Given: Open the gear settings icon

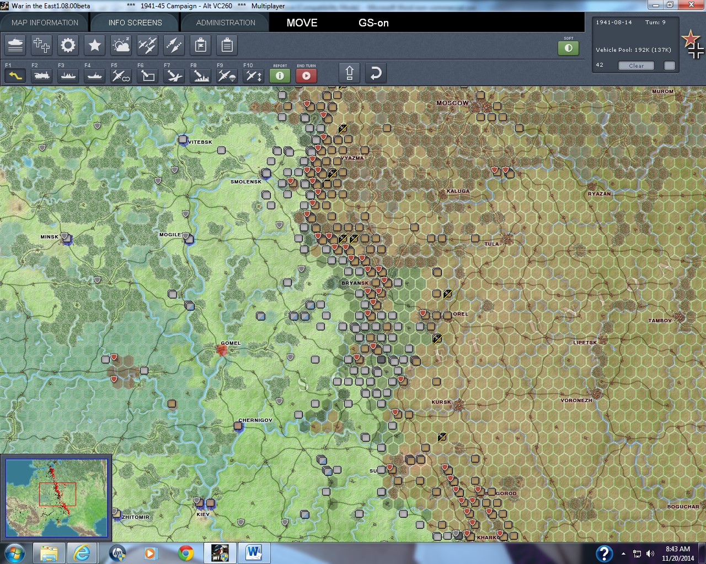Looking at the screenshot, I should tap(68, 45).
